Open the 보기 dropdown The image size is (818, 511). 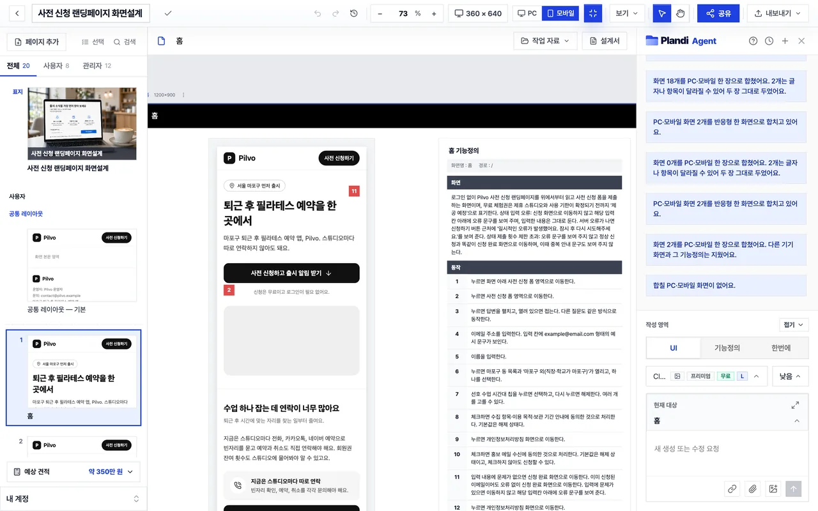coord(626,13)
